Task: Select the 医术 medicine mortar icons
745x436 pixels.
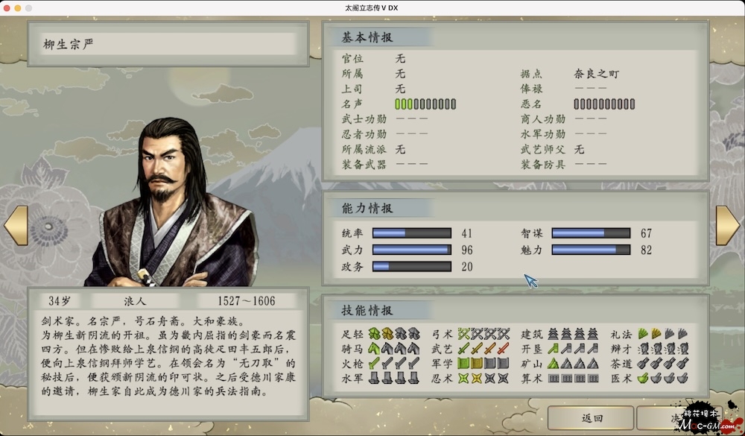Action: [662, 379]
